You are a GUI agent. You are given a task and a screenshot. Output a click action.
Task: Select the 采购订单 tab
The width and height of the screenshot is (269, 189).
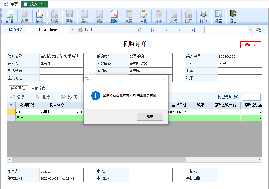[35, 4]
